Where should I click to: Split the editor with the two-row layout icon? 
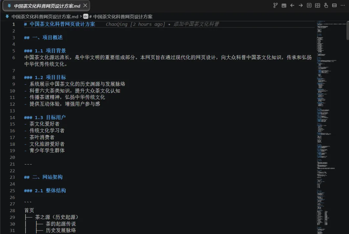(x=334, y=5)
